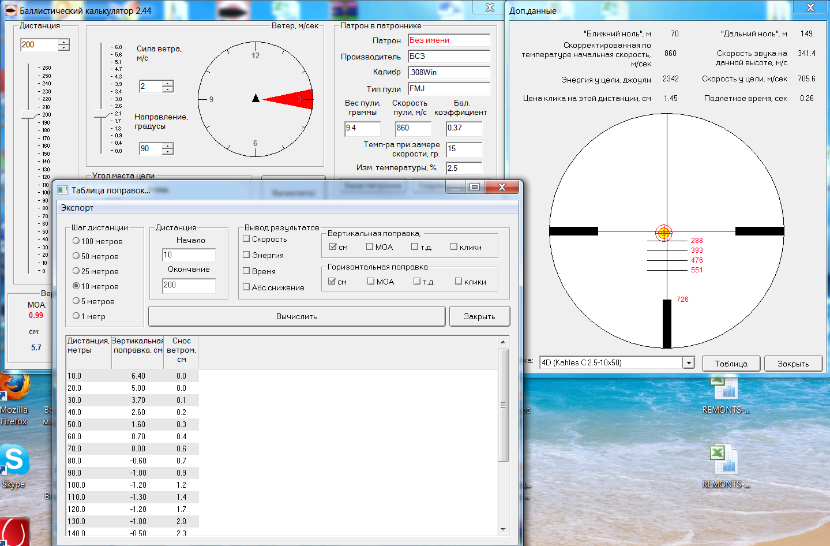The image size is (830, 546).
Task: Click the red target center in reticle
Action: pos(664,233)
